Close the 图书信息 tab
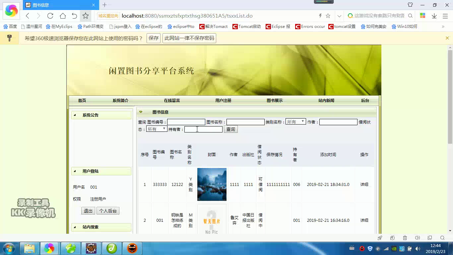Viewport: 453px width, 255px height. point(94,5)
